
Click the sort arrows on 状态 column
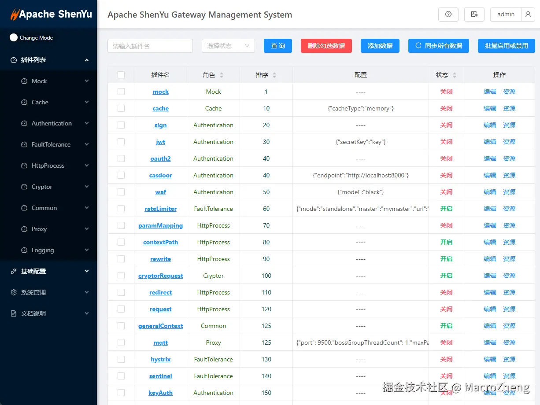tap(455, 75)
